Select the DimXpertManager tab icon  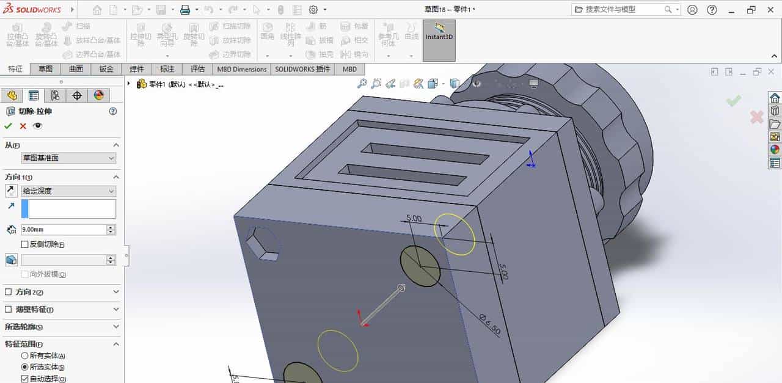(77, 95)
